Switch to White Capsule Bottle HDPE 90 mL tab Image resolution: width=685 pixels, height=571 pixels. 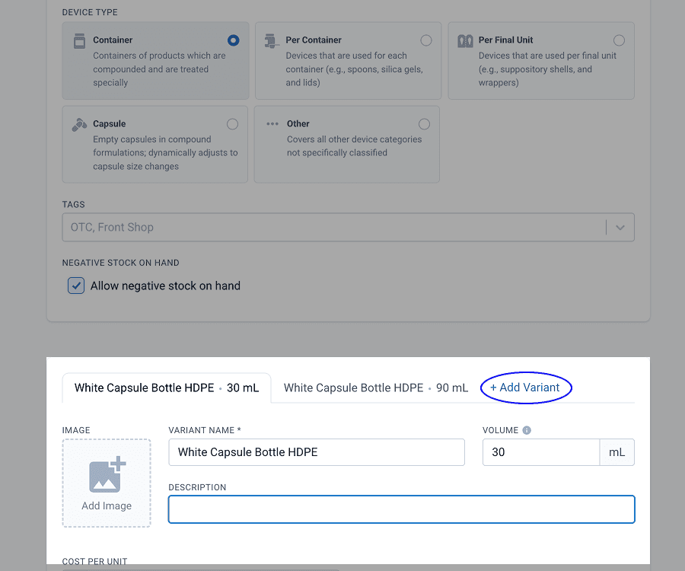(x=376, y=388)
